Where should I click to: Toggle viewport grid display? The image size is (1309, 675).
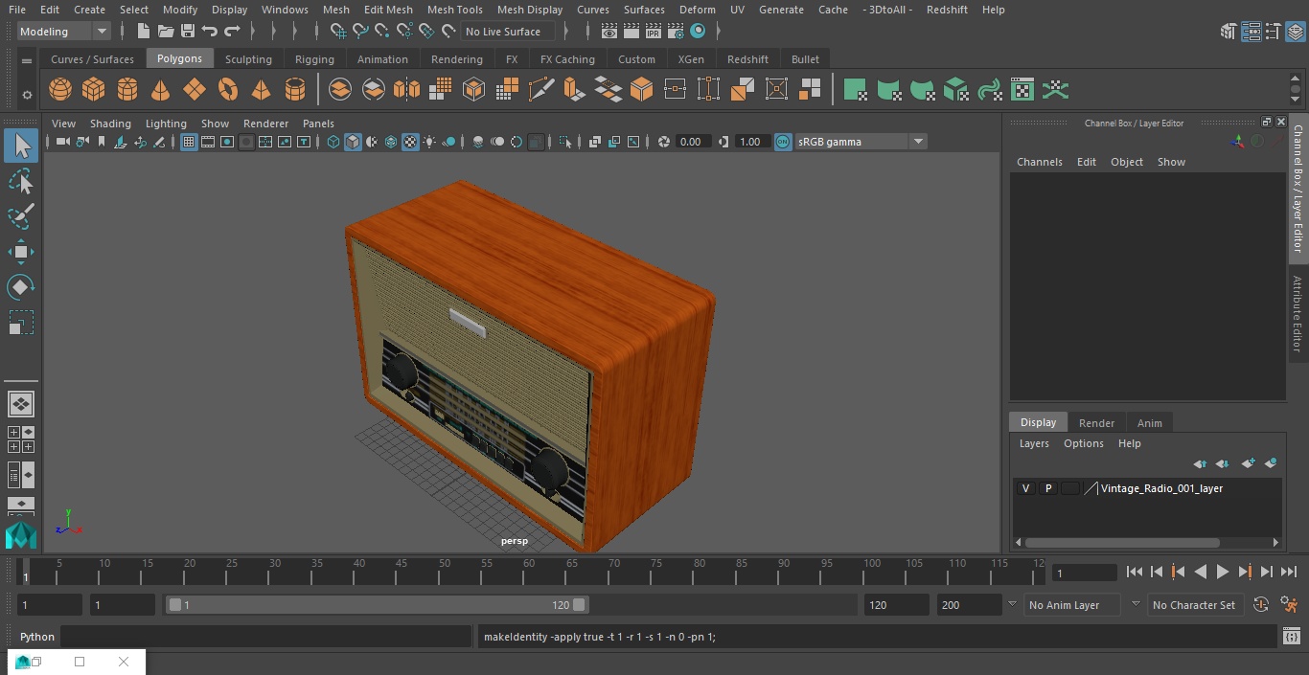click(x=189, y=142)
